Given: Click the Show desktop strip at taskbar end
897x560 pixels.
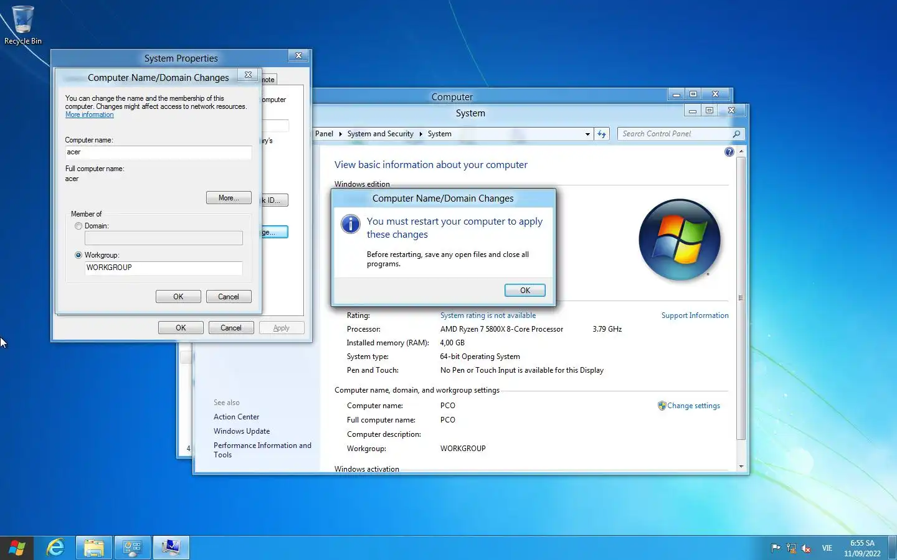Looking at the screenshot, I should (892, 548).
